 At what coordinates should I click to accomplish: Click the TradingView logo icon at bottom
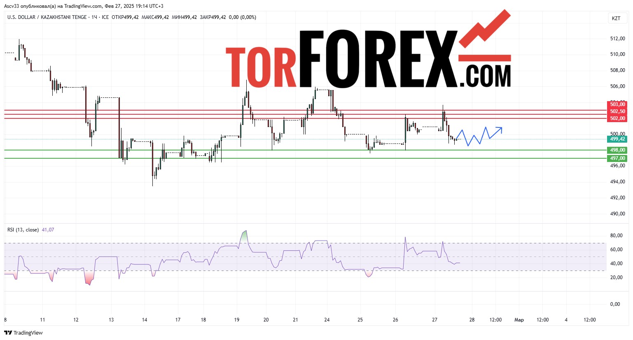pyautogui.click(x=8, y=333)
